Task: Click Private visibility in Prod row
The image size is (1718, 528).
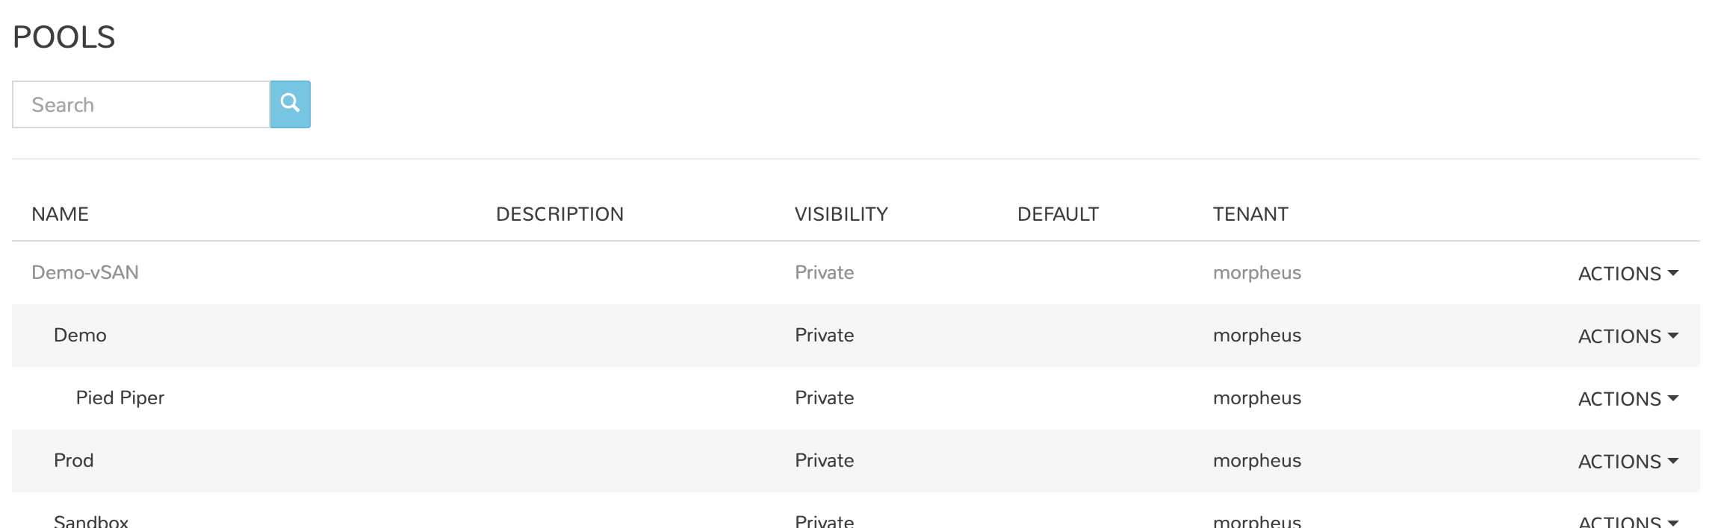Action: (x=824, y=460)
